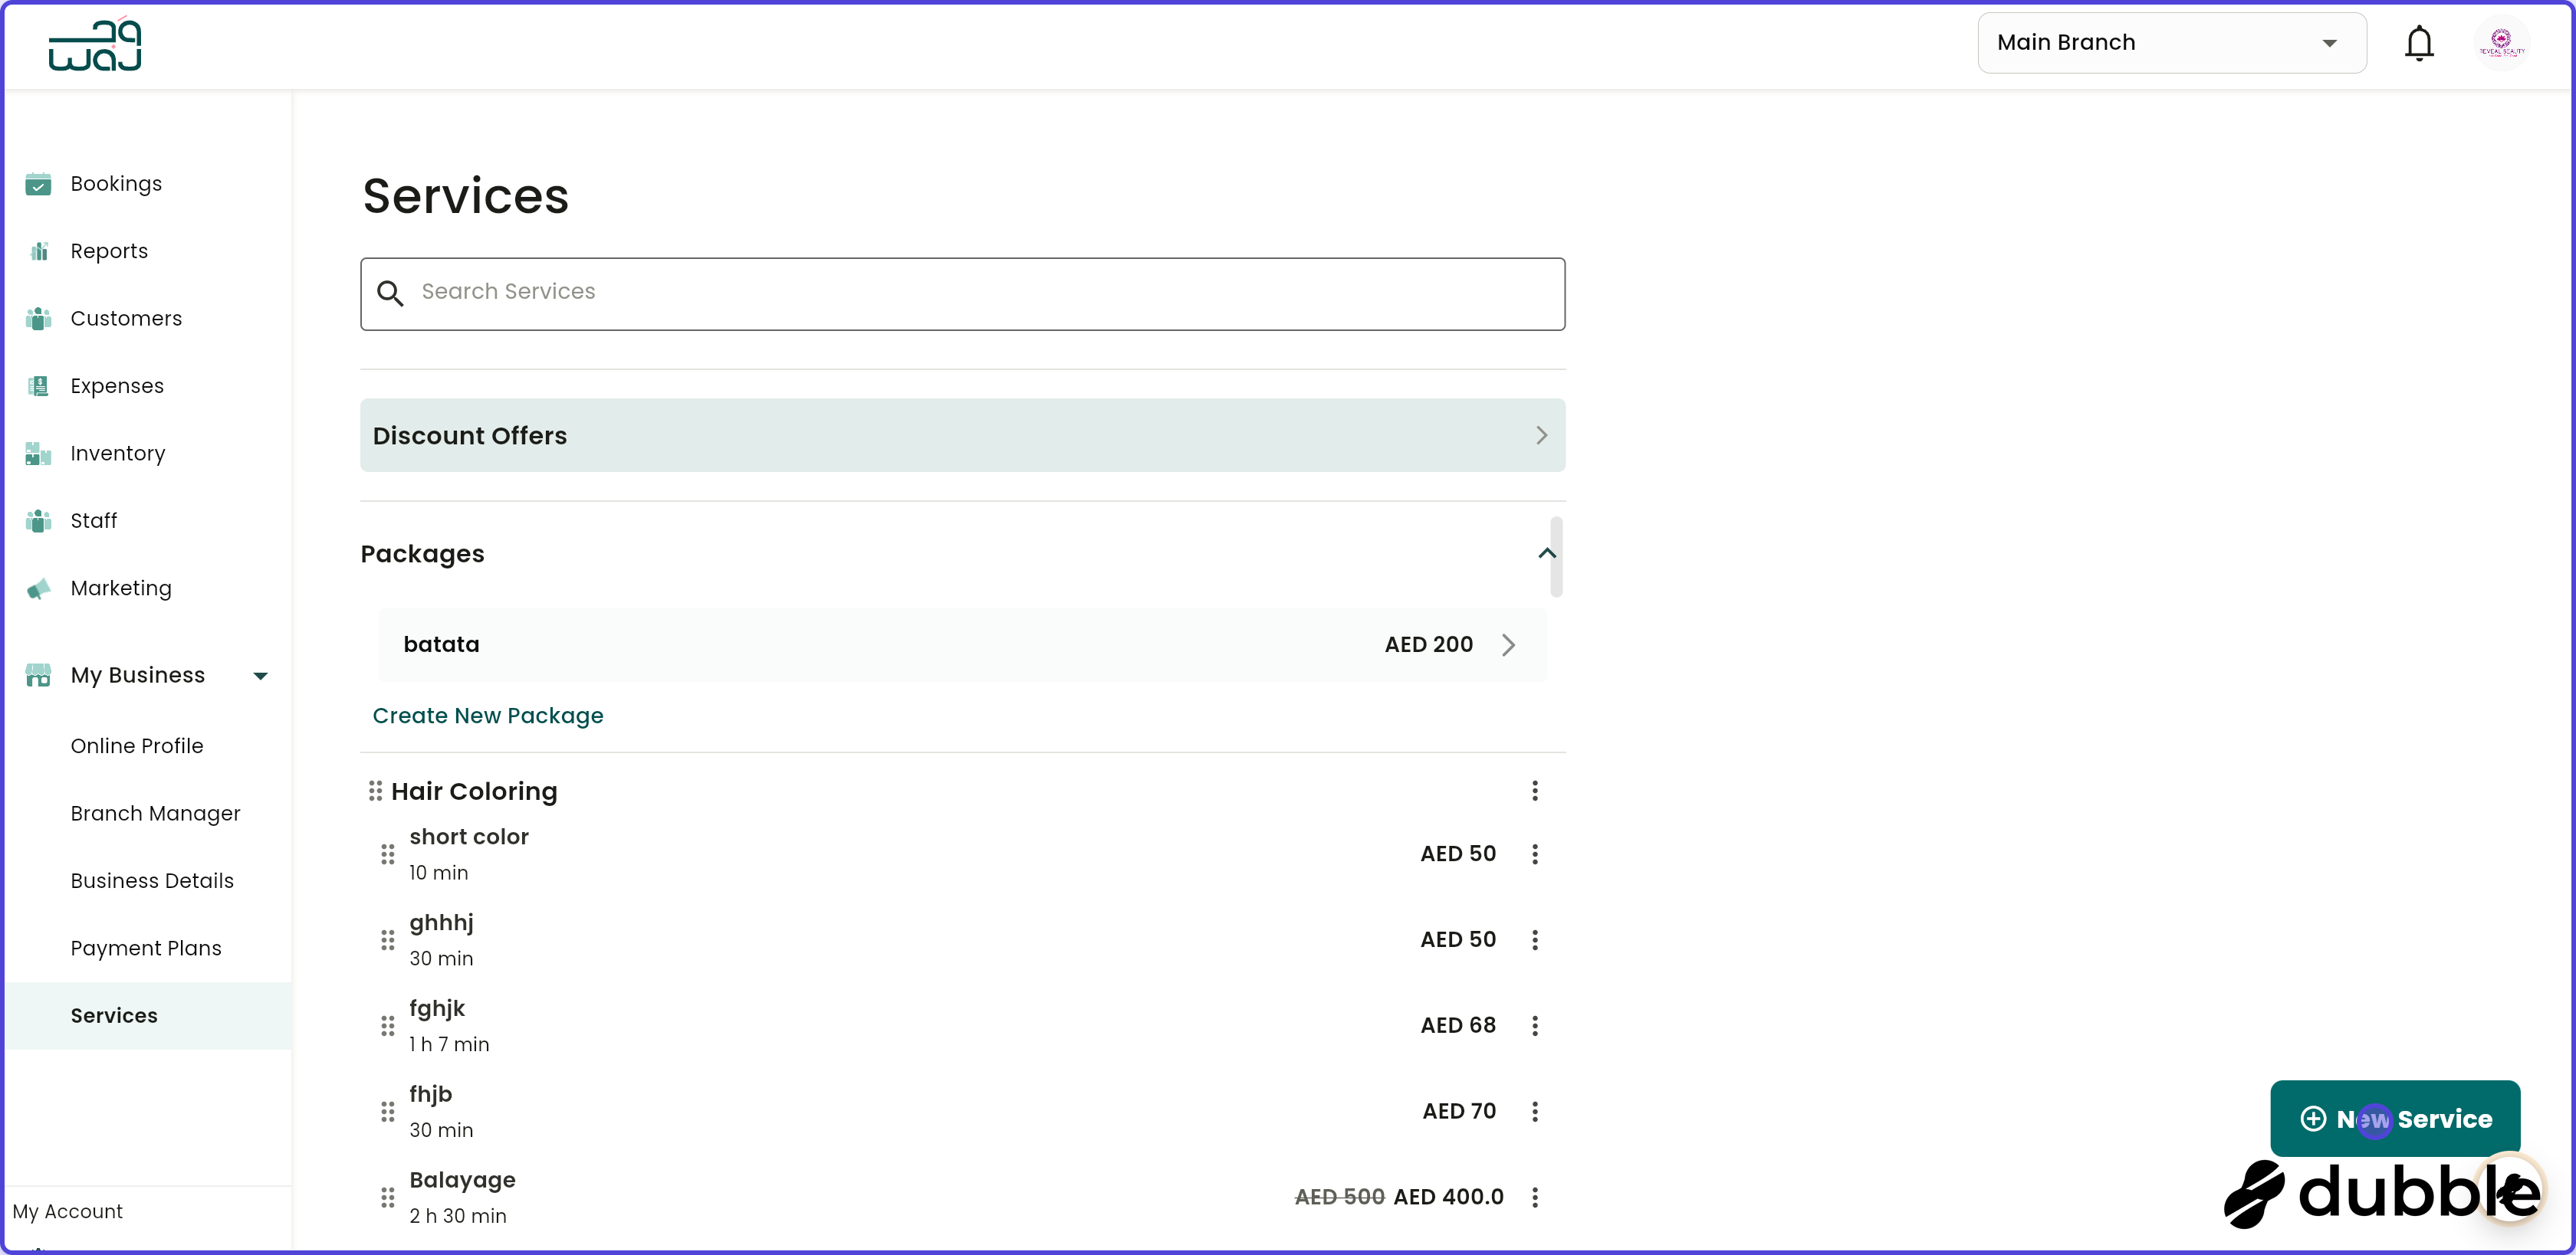Switch to the Services tab in My Business
The width and height of the screenshot is (2576, 1255).
114,1015
